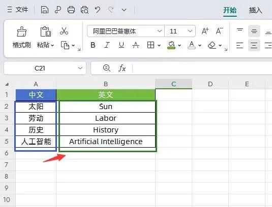The width and height of the screenshot is (272, 207).
Task: Apply the font color A button
Action: pyautogui.click(x=192, y=45)
